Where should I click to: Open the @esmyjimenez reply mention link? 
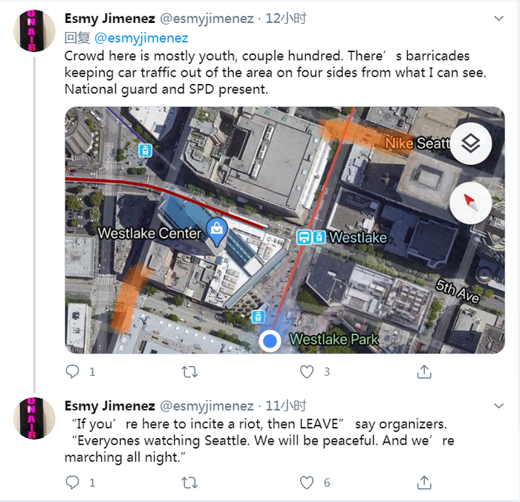(141, 38)
